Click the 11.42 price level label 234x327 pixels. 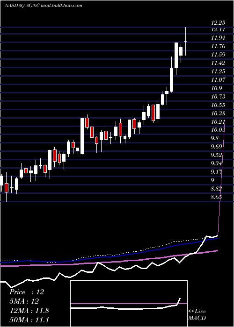tap(218, 63)
